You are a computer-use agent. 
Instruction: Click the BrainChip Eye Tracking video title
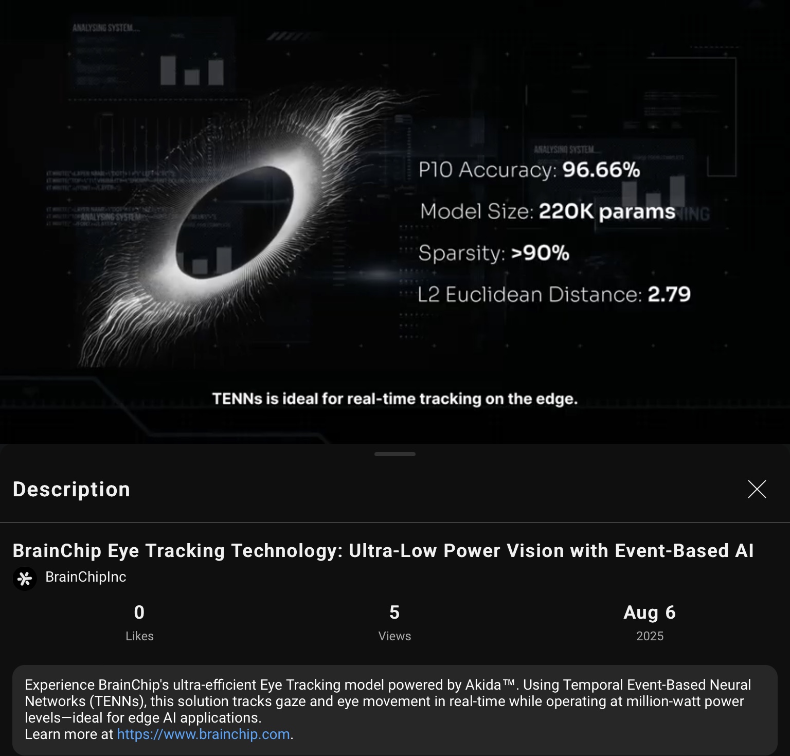point(383,551)
